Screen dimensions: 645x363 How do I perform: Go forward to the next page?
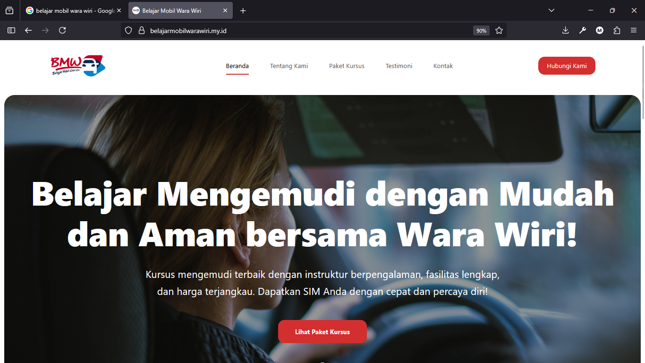tap(45, 30)
